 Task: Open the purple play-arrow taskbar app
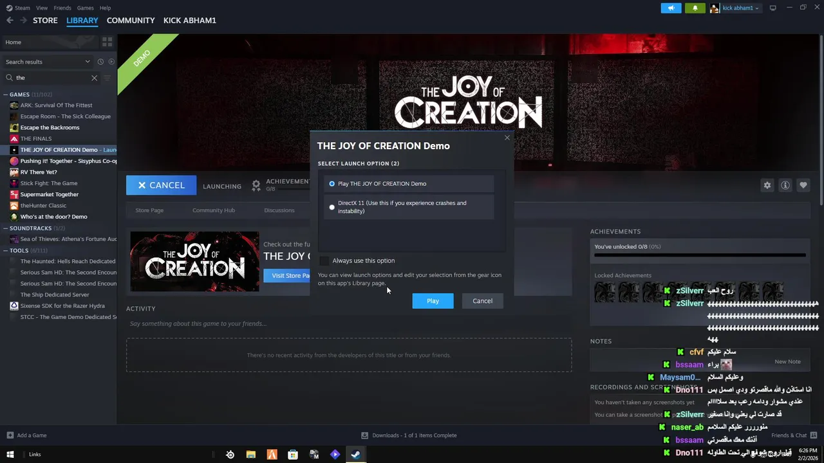coord(335,455)
